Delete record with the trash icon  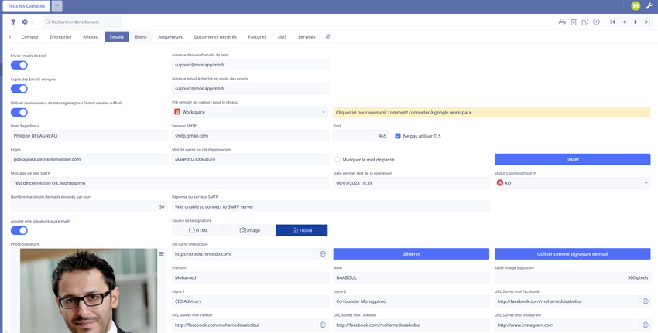click(x=574, y=22)
